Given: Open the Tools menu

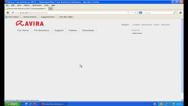Looking at the screenshot, I should [46, 5].
